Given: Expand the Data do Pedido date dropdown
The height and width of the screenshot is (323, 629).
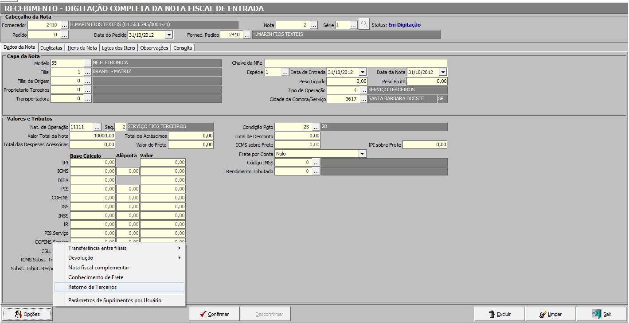Looking at the screenshot, I should (168, 35).
